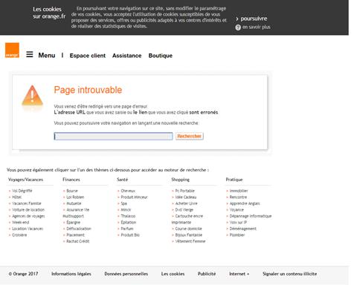This screenshot has width=357, height=285.
Task: Focus the search input field
Action: [x=113, y=136]
